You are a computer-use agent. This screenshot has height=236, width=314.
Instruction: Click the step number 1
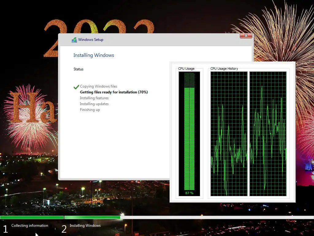point(6,229)
